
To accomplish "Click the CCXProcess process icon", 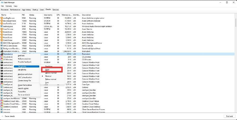I will click(2, 60).
